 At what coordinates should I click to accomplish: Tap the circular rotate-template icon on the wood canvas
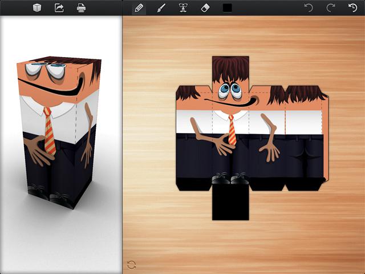(x=132, y=265)
